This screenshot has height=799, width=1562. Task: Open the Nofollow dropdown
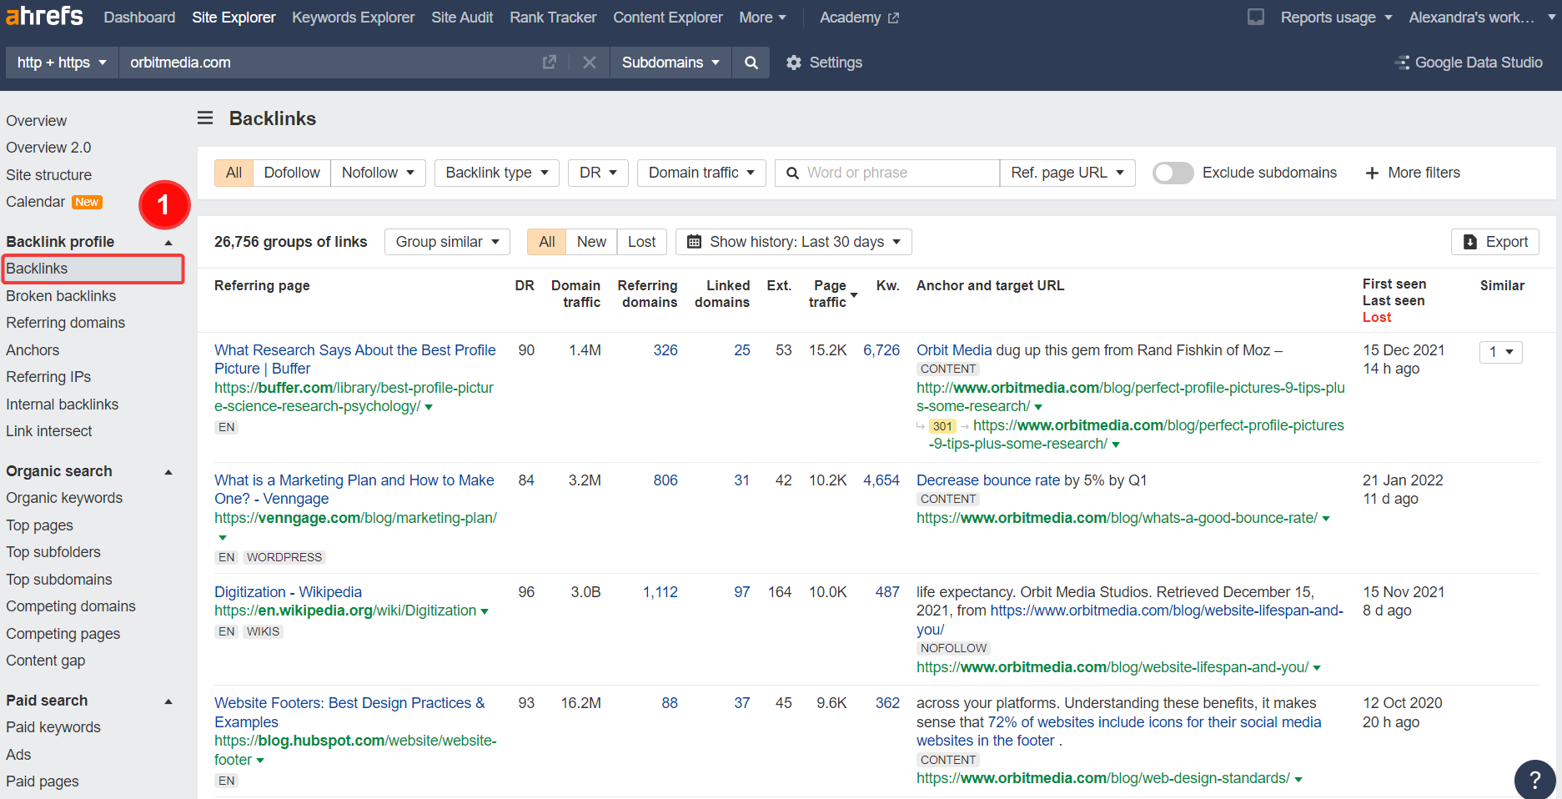(x=378, y=173)
